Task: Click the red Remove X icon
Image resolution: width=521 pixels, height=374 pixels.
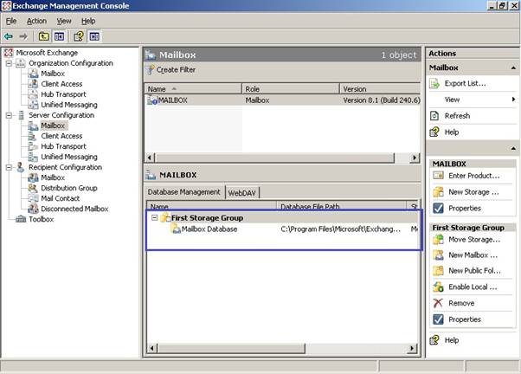Action: pyautogui.click(x=438, y=303)
